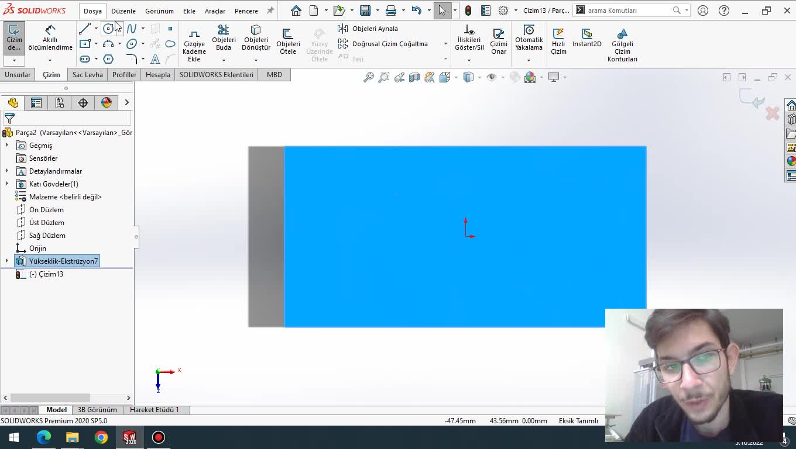The image size is (796, 449).
Task: Click Objeleri Buda trim tool
Action: tap(224, 38)
